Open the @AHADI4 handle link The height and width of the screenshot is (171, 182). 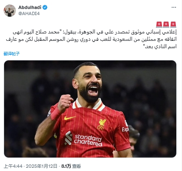click(x=29, y=13)
